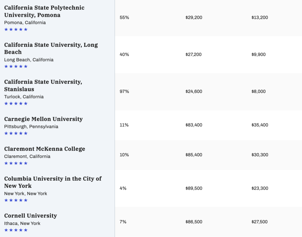Click star rating under Carnegie Mellon
The width and height of the screenshot is (302, 237).
pos(16,133)
